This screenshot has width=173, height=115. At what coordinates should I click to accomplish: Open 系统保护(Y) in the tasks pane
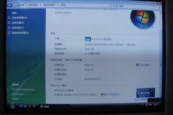tap(18, 28)
